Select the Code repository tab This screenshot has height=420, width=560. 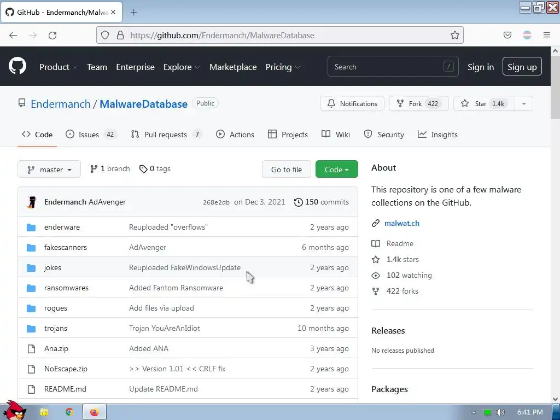(37, 135)
